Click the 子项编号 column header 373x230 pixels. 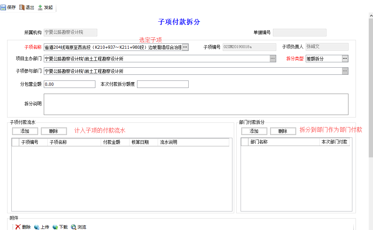[33, 142]
